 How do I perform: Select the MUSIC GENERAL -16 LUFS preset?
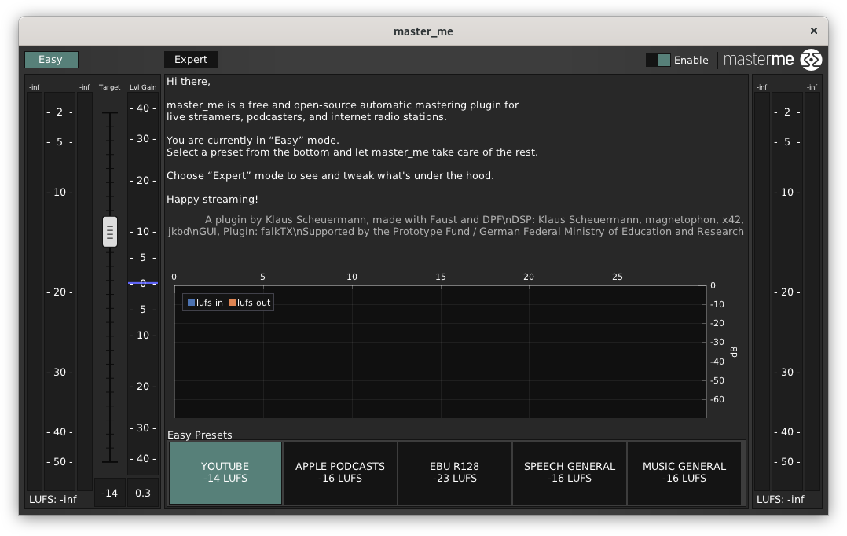click(684, 472)
